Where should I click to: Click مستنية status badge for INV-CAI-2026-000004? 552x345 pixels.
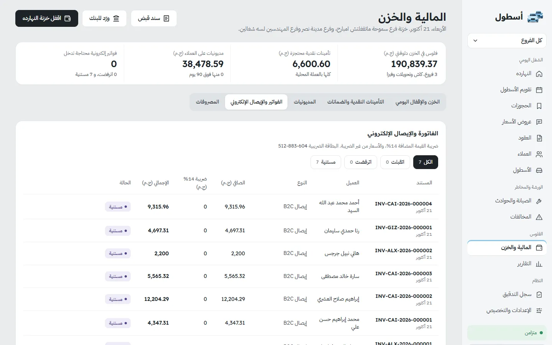click(x=118, y=207)
